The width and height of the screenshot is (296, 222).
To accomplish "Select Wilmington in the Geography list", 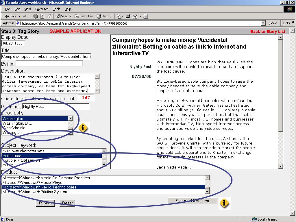I will [35, 132].
